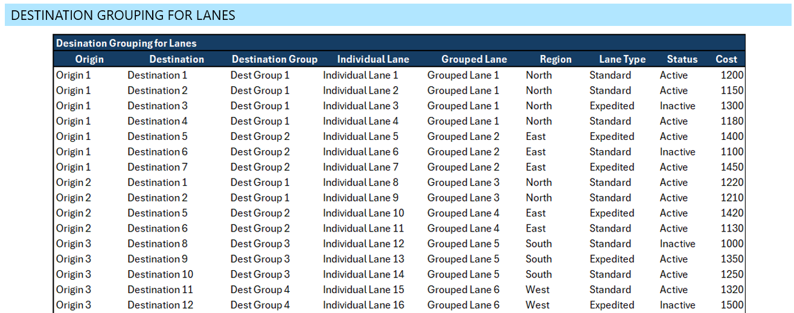Viewport: 794px width, 313px height.
Task: Click Inactive status in Individual Lane 16 row
Action: (677, 305)
